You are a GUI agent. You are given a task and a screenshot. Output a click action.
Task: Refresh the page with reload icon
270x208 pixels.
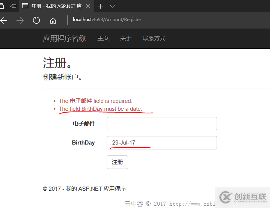point(36,20)
